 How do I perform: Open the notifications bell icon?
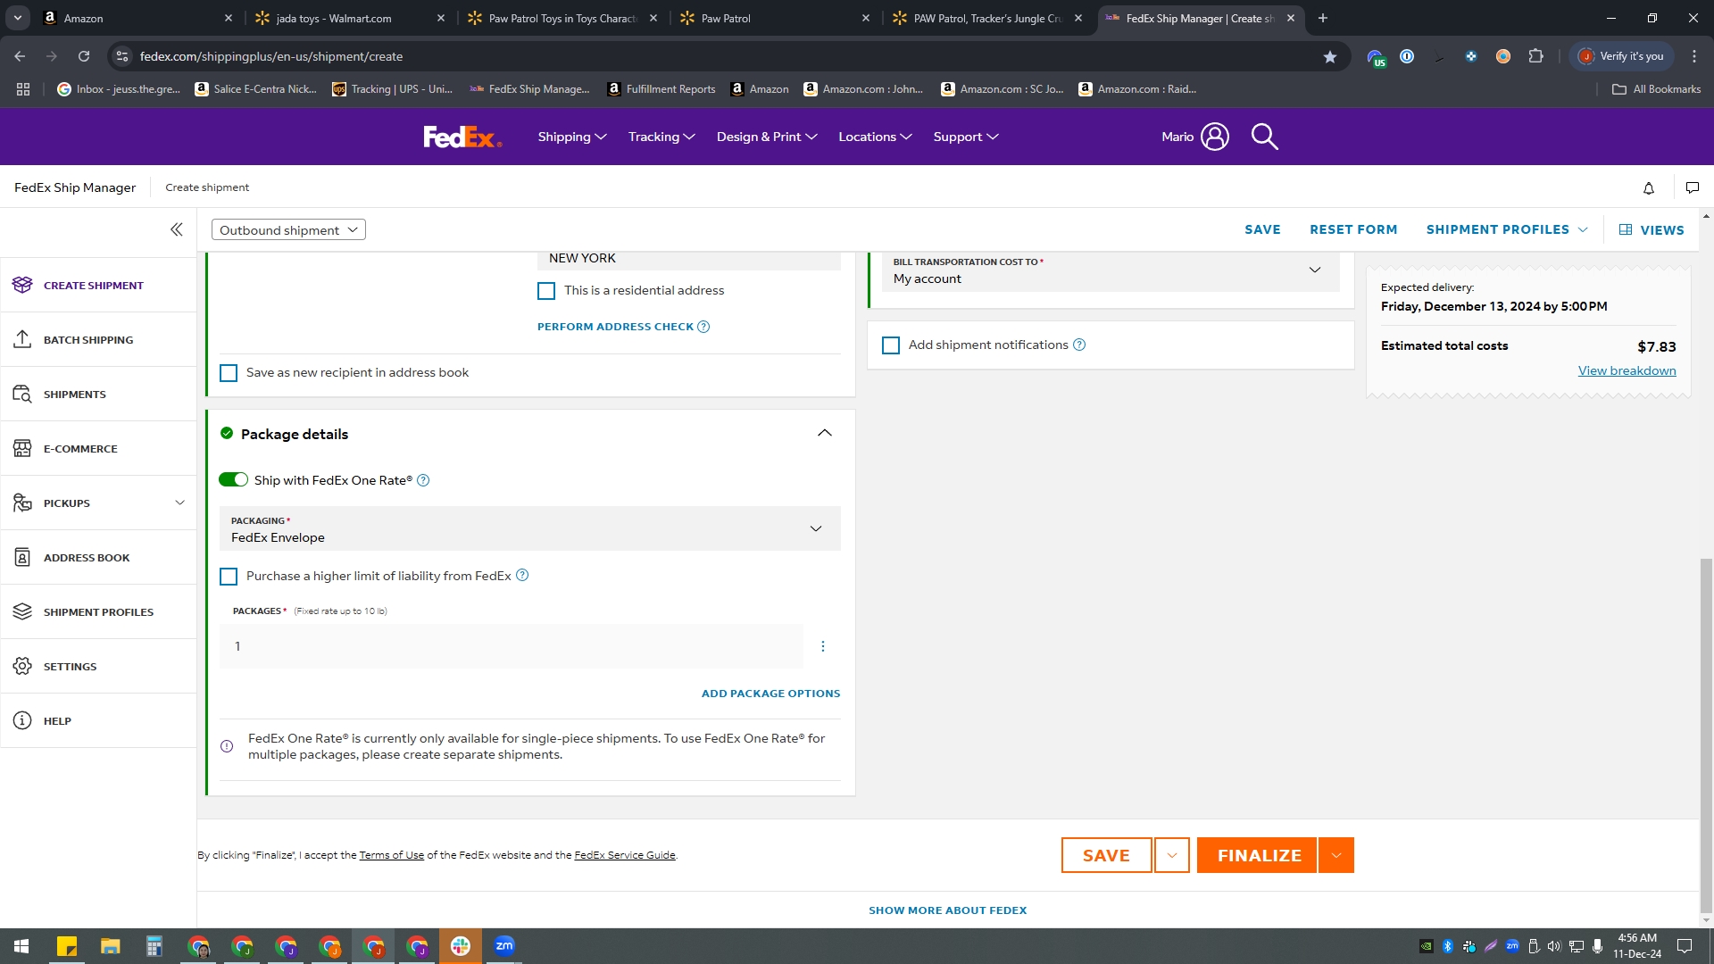coord(1649,187)
